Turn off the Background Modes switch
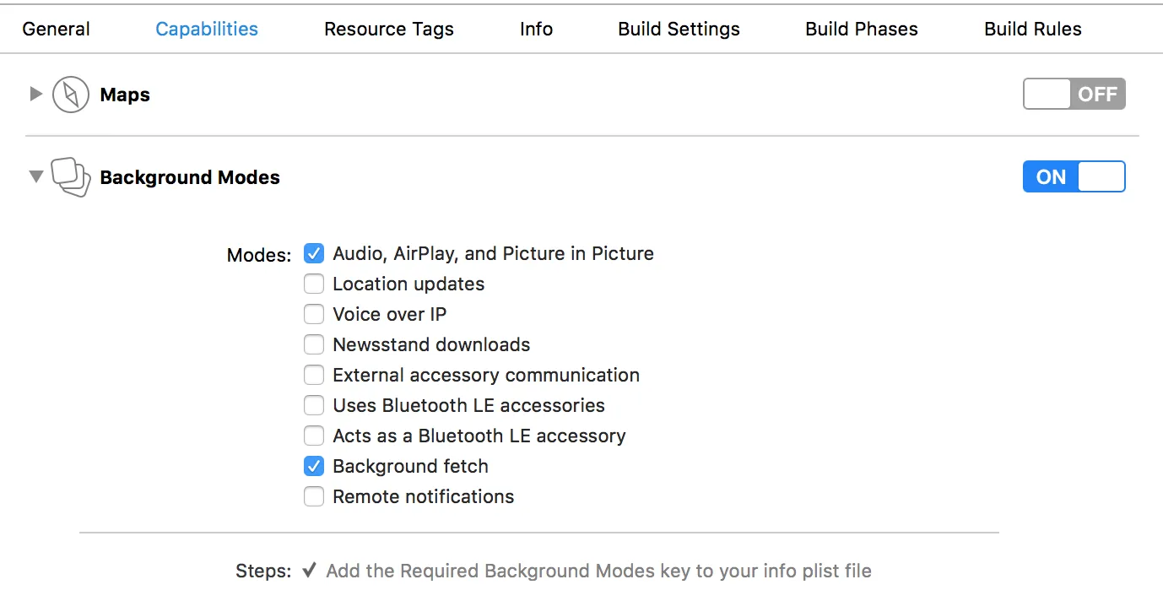 point(1074,177)
